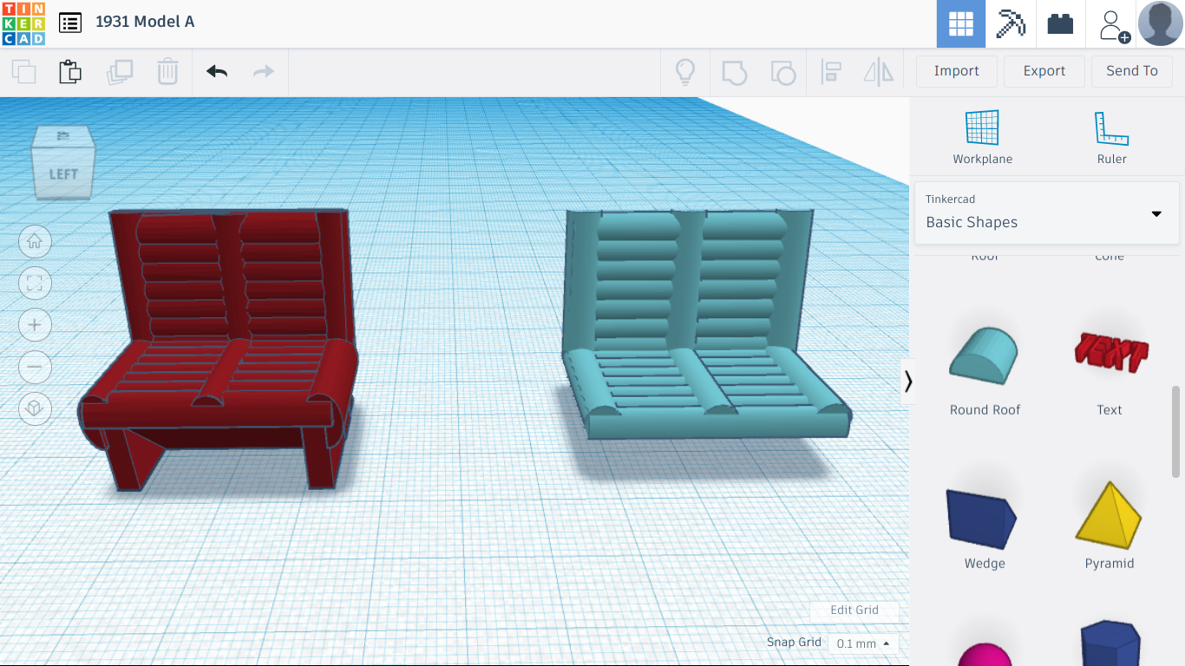
Task: Collapse the shapes panel arrow
Action: [x=908, y=382]
